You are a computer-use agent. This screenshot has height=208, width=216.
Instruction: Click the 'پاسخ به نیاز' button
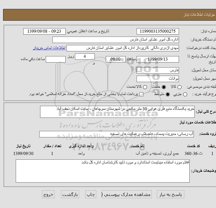(170, 194)
